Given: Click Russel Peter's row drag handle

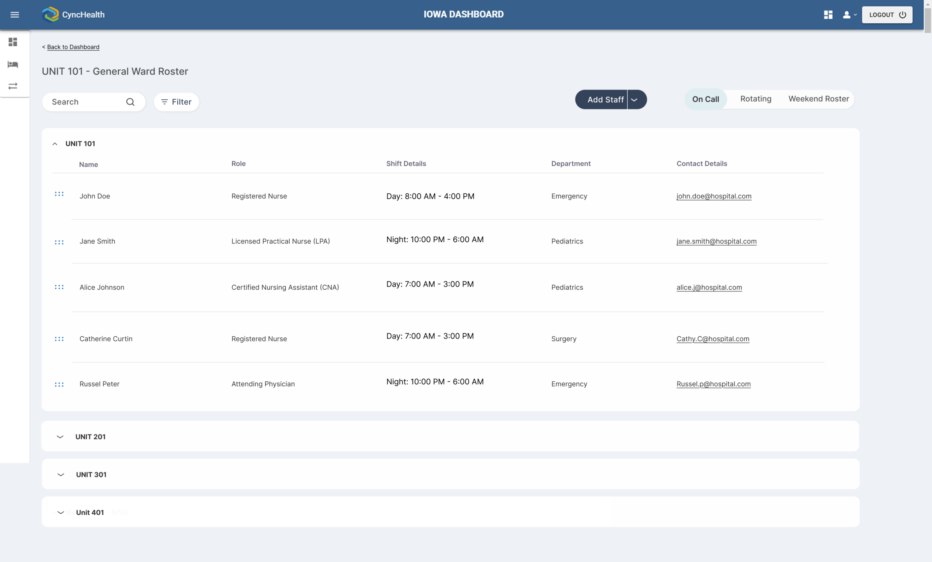Looking at the screenshot, I should pos(59,384).
